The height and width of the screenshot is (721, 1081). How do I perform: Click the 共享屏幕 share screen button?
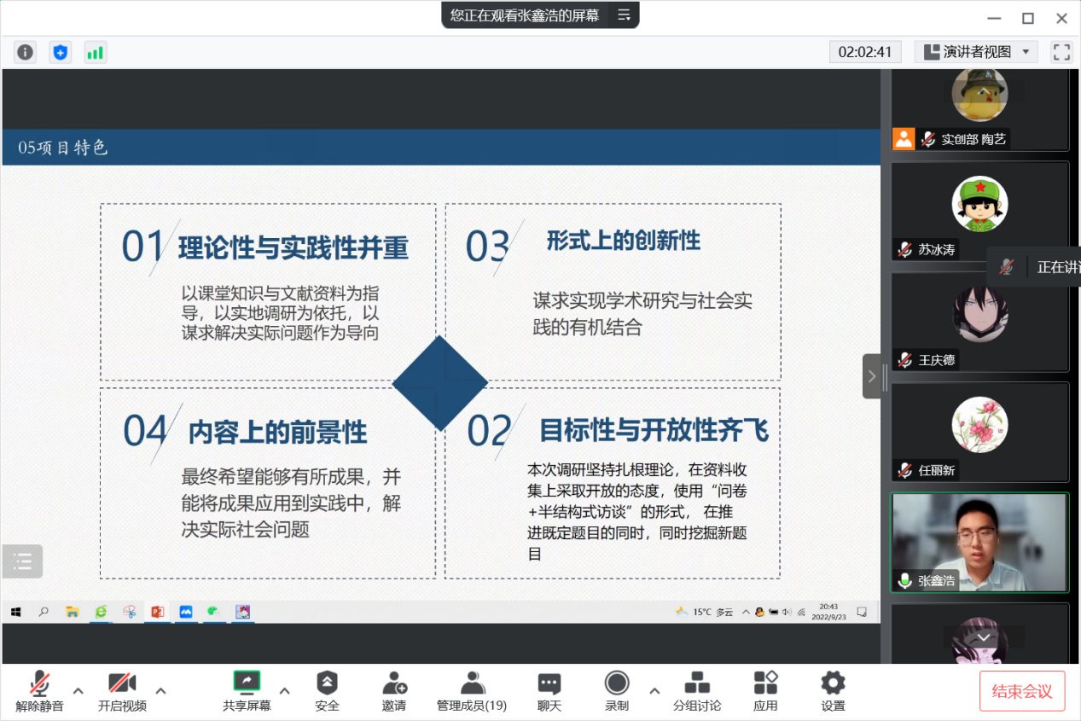click(x=247, y=690)
